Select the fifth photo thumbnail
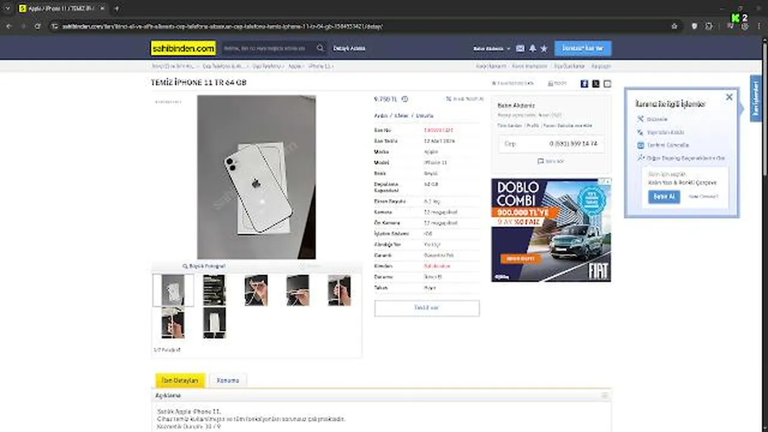The image size is (768, 432). pyautogui.click(x=339, y=290)
